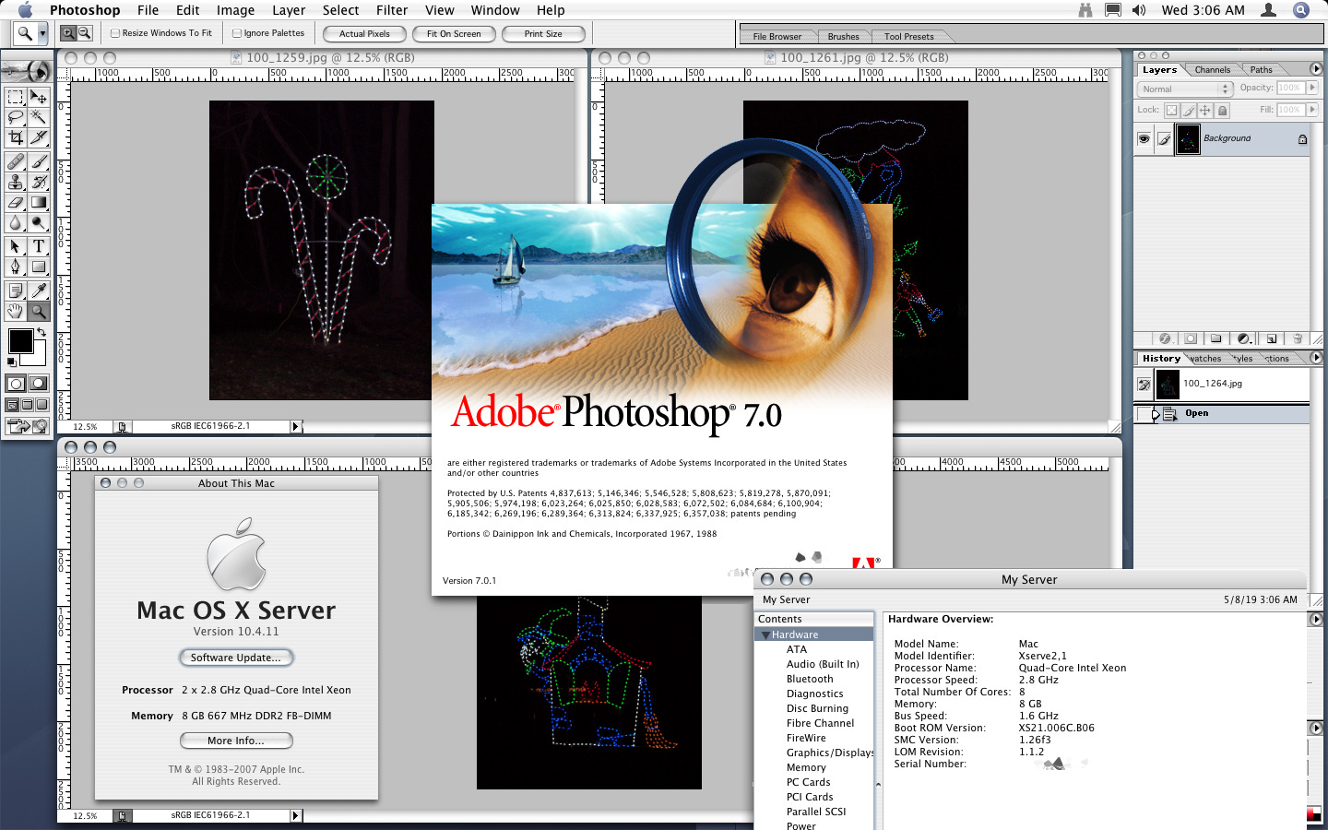Open status bar arrow in 100_1259.jpg window
The height and width of the screenshot is (830, 1328).
point(296,426)
